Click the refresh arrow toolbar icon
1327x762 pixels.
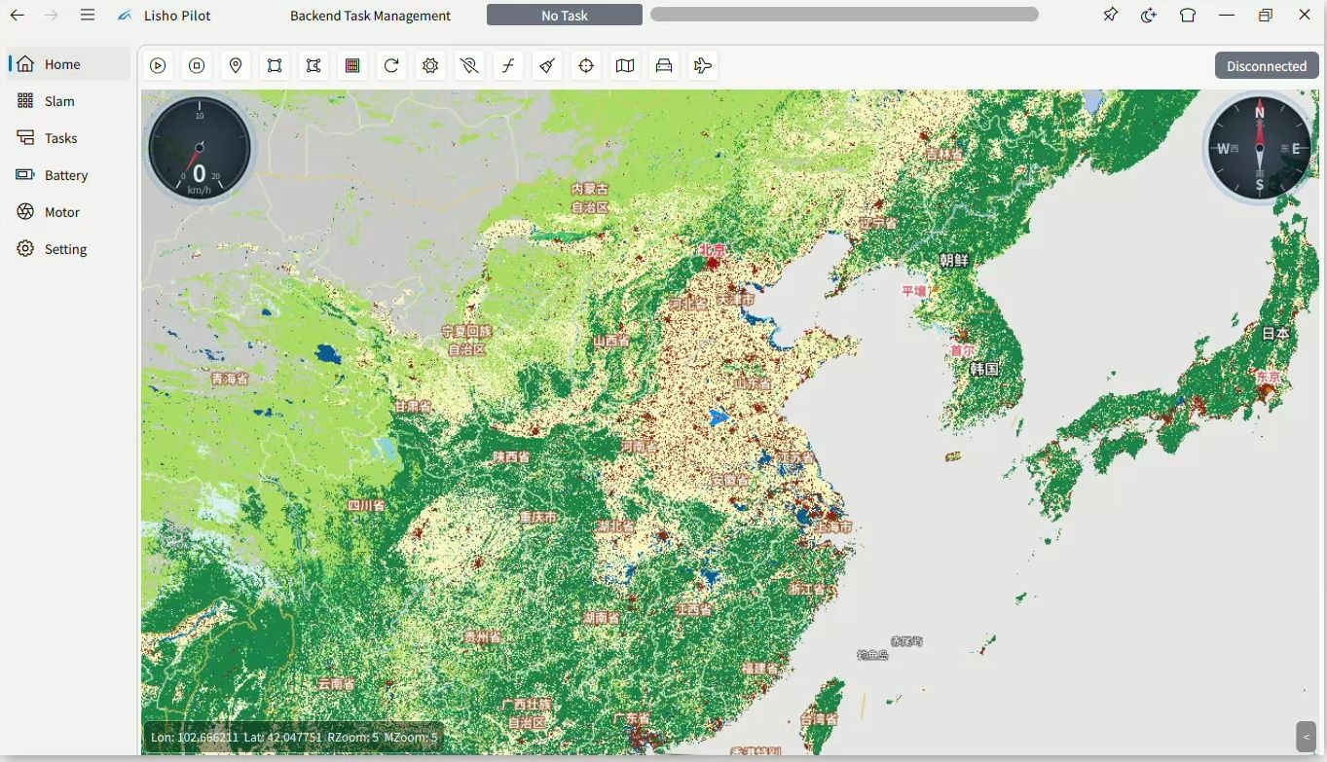point(391,65)
